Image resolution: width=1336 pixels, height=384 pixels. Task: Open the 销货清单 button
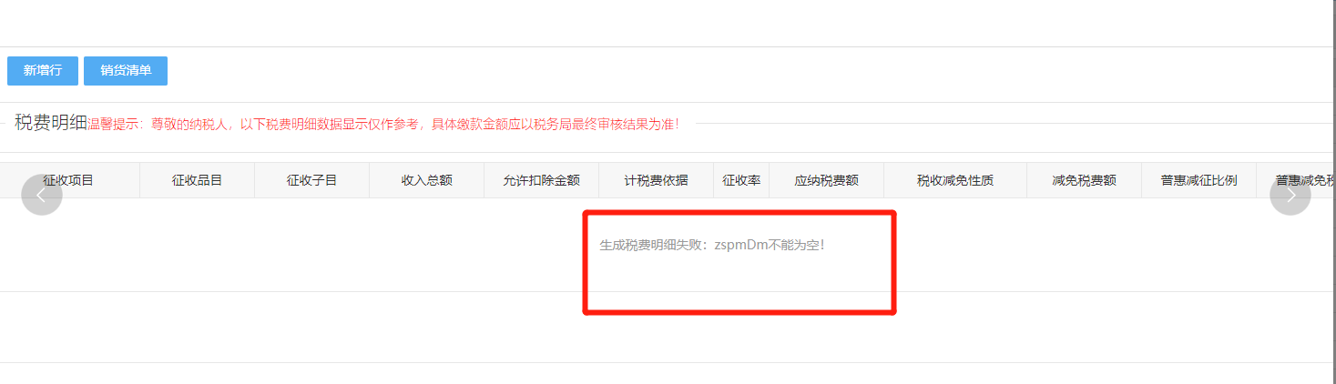pyautogui.click(x=126, y=71)
